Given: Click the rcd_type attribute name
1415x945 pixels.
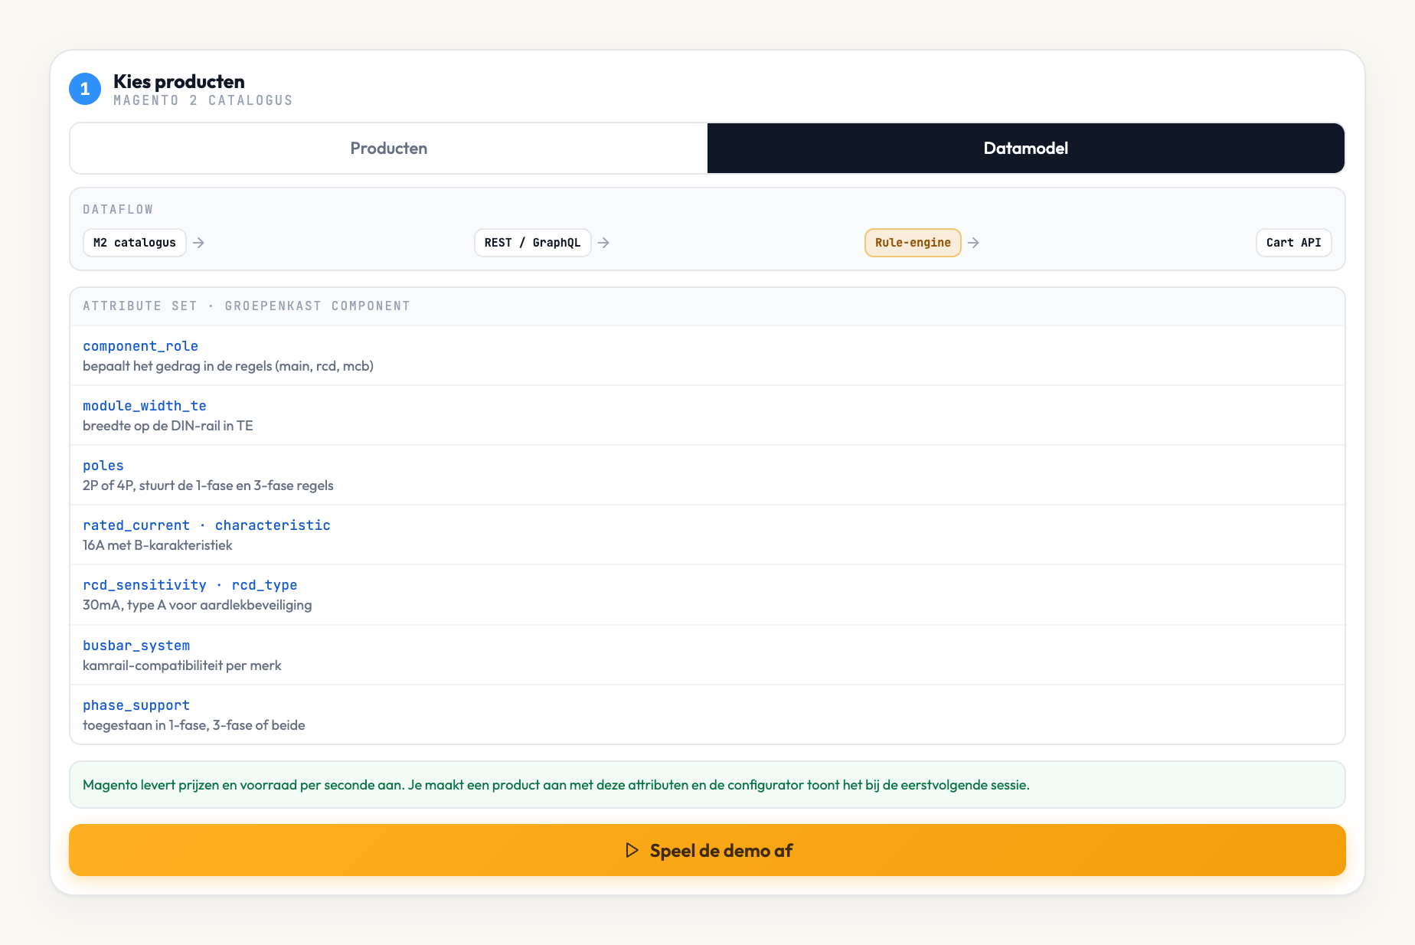Looking at the screenshot, I should point(264,585).
